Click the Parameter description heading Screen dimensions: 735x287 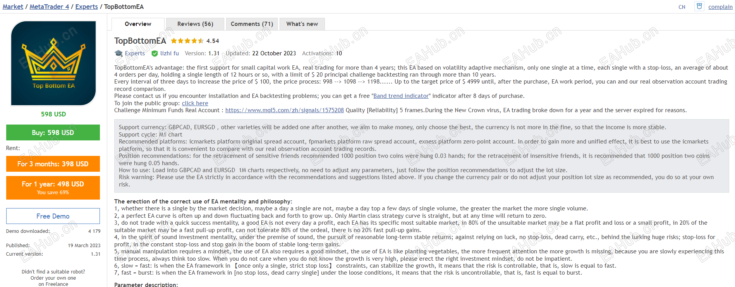pos(146,285)
